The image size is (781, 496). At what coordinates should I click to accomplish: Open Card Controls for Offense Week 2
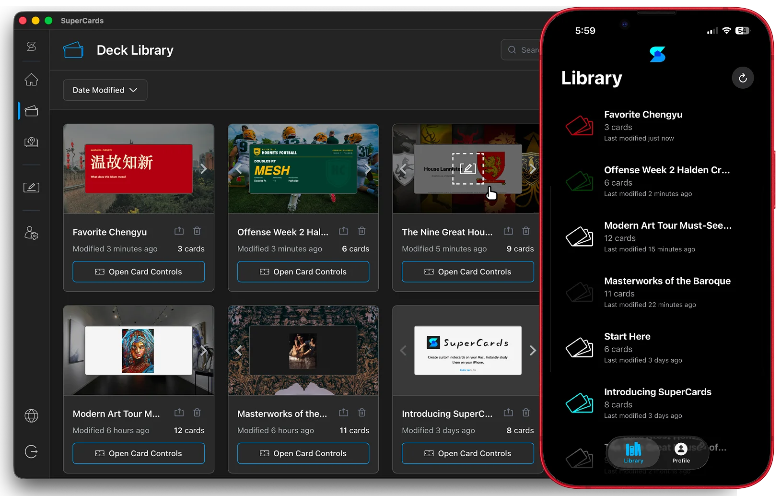click(303, 272)
